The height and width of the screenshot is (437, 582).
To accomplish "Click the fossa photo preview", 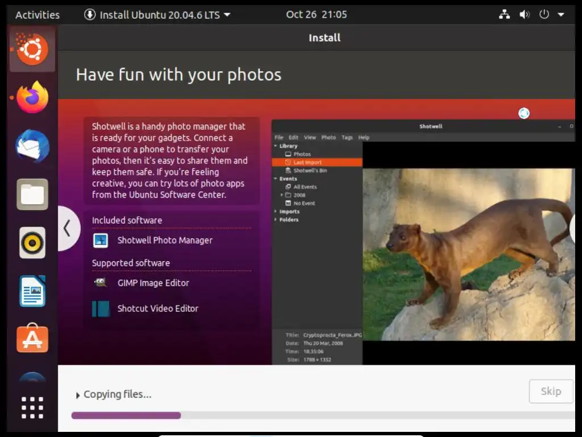I will point(469,254).
